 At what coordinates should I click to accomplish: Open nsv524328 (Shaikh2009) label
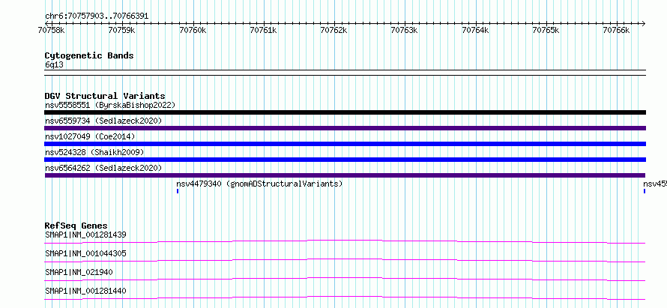(x=94, y=152)
